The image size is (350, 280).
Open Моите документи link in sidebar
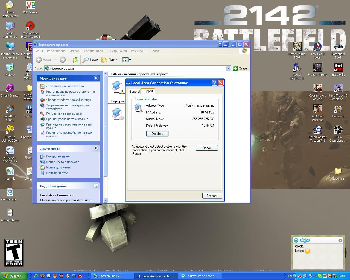[x=59, y=167]
